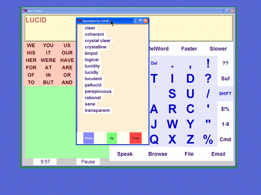This screenshot has height=195, width=261.
Task: Choose 'crystal clear' synonym
Action: (98, 41)
